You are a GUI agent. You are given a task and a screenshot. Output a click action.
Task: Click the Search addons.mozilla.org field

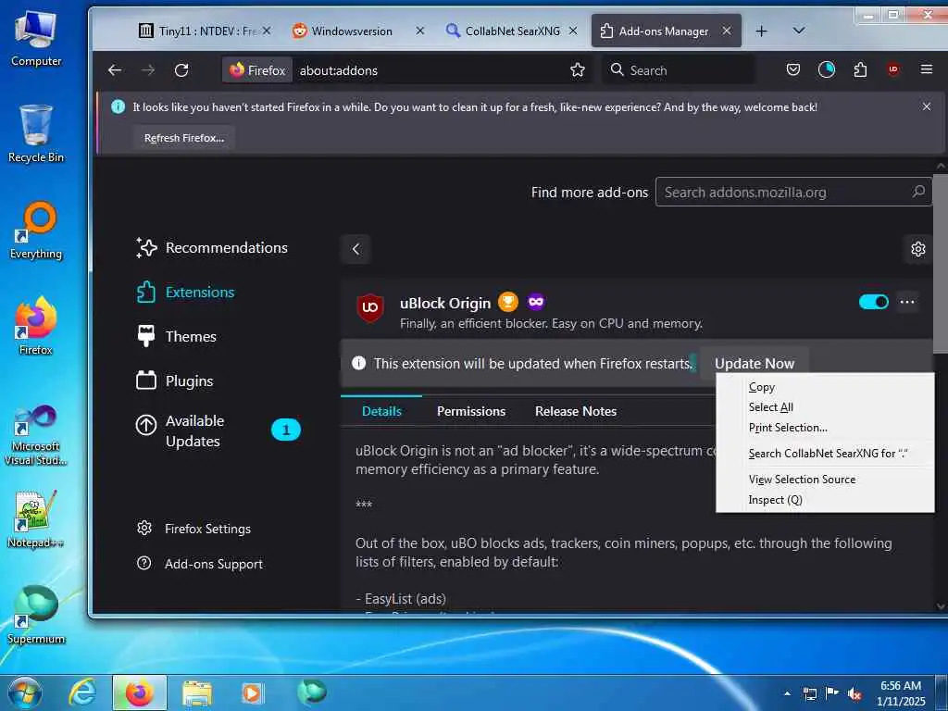pyautogui.click(x=793, y=192)
